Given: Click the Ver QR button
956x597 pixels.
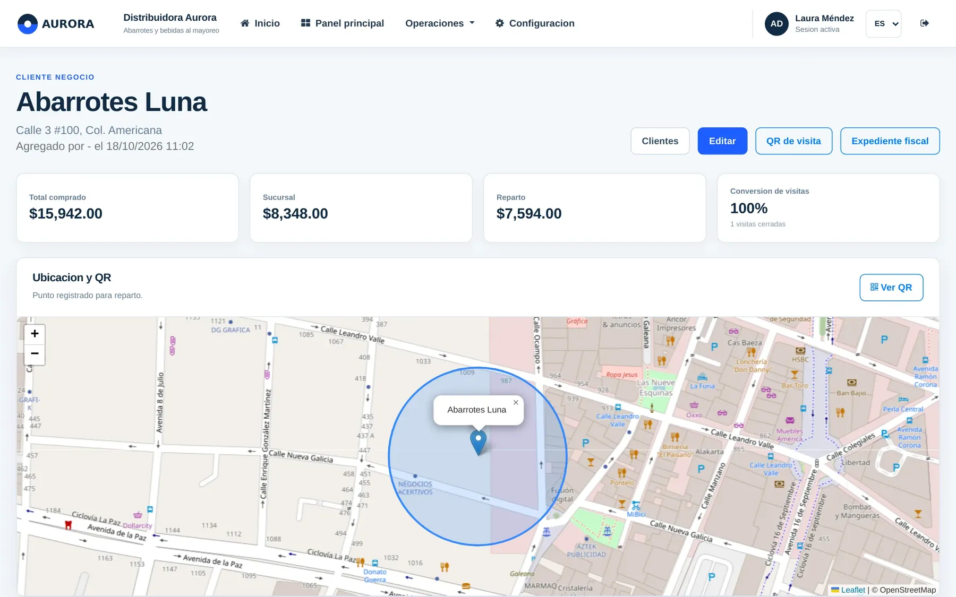Looking at the screenshot, I should click(891, 288).
